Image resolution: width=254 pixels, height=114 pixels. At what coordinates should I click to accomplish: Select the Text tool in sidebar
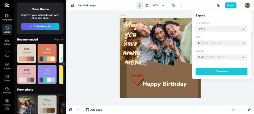coord(7,54)
